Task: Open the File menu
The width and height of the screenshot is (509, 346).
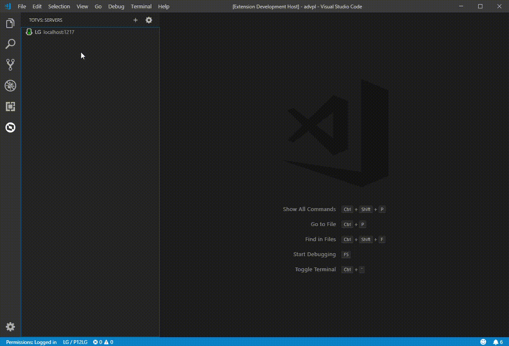Action: 22,6
